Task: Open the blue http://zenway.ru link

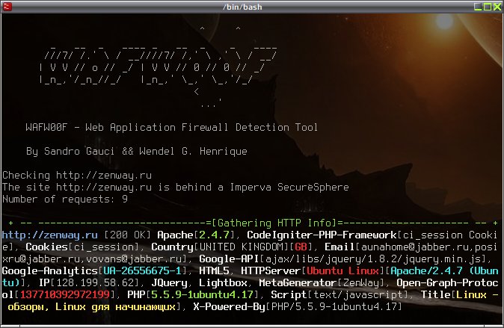Action: pyautogui.click(x=50, y=235)
